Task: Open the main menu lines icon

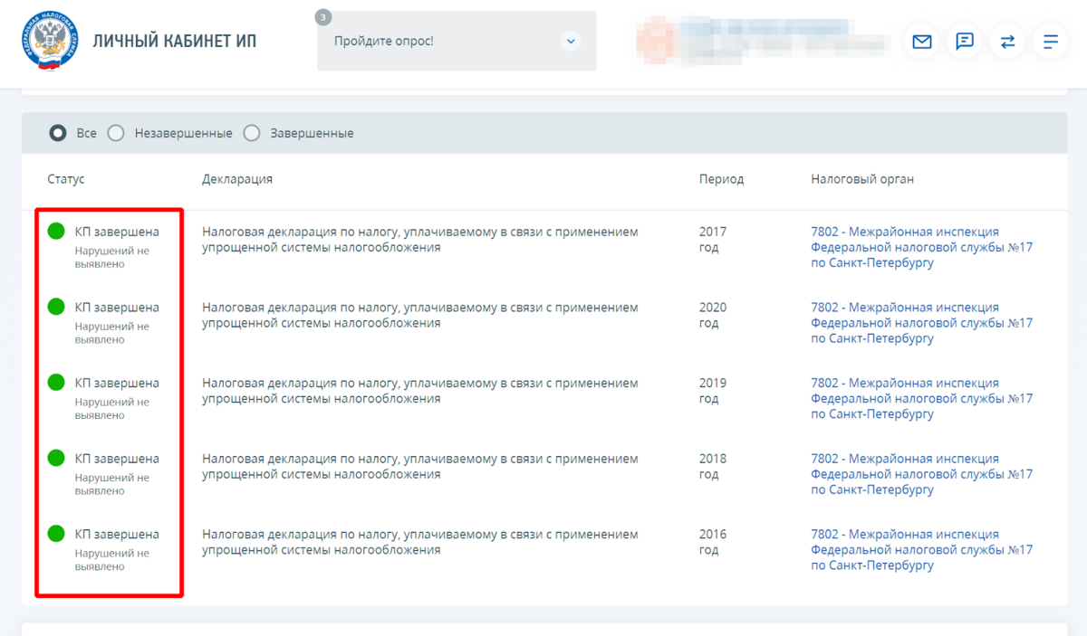Action: (1051, 42)
